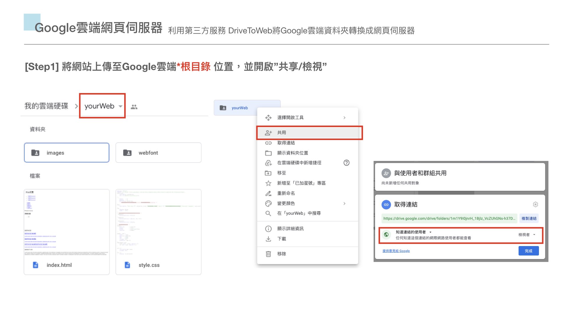Click the shared people icon beside yourWeb
567x319 pixels.
[134, 107]
